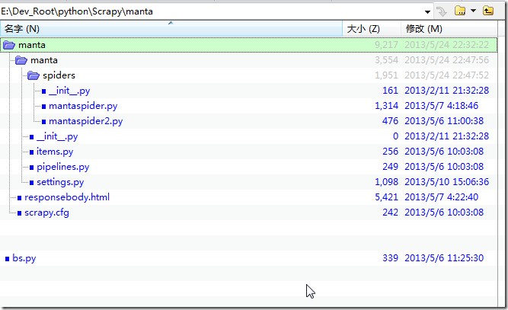Select __init__.py with size 0
Viewport: 508px width, 310px height.
57,136
